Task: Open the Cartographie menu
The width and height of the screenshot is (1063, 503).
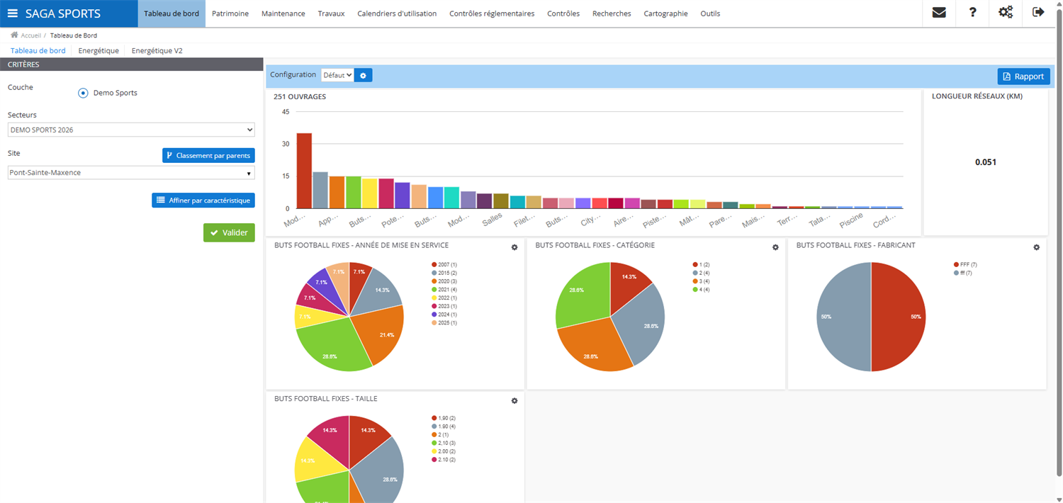Action: pos(665,13)
